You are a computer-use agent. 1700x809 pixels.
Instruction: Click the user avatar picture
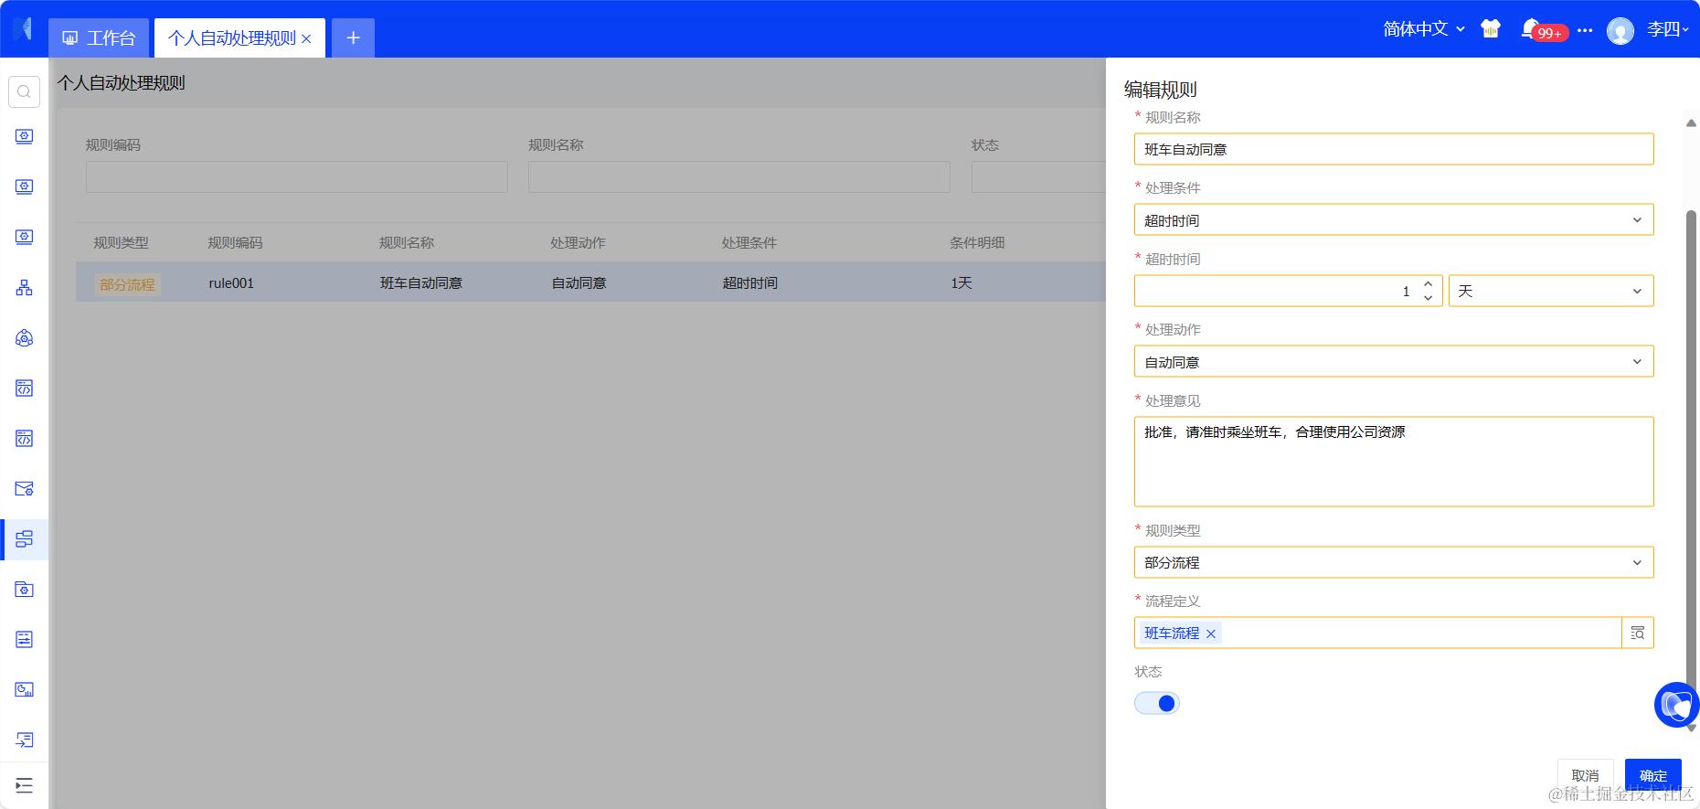pyautogui.click(x=1620, y=31)
